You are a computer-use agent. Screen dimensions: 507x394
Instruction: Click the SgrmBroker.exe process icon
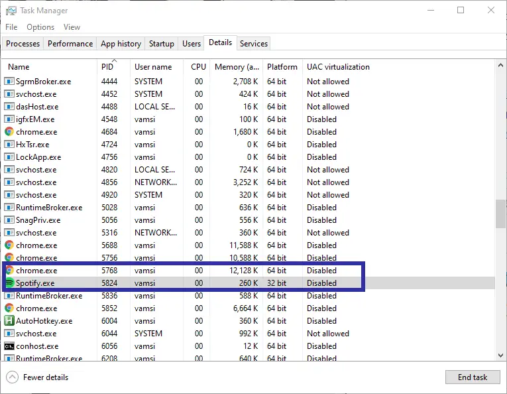(9, 81)
